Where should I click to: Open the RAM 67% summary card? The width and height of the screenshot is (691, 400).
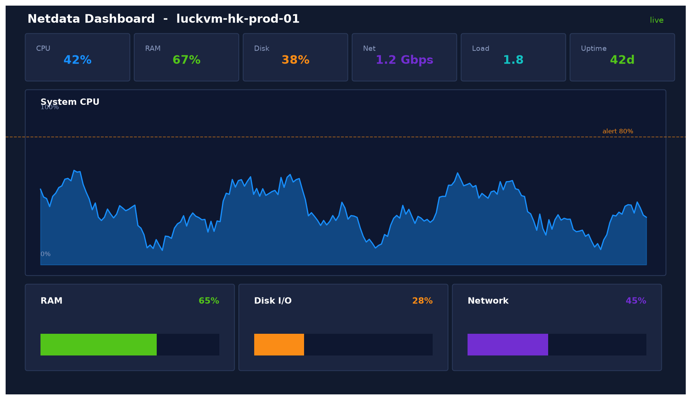pos(186,57)
